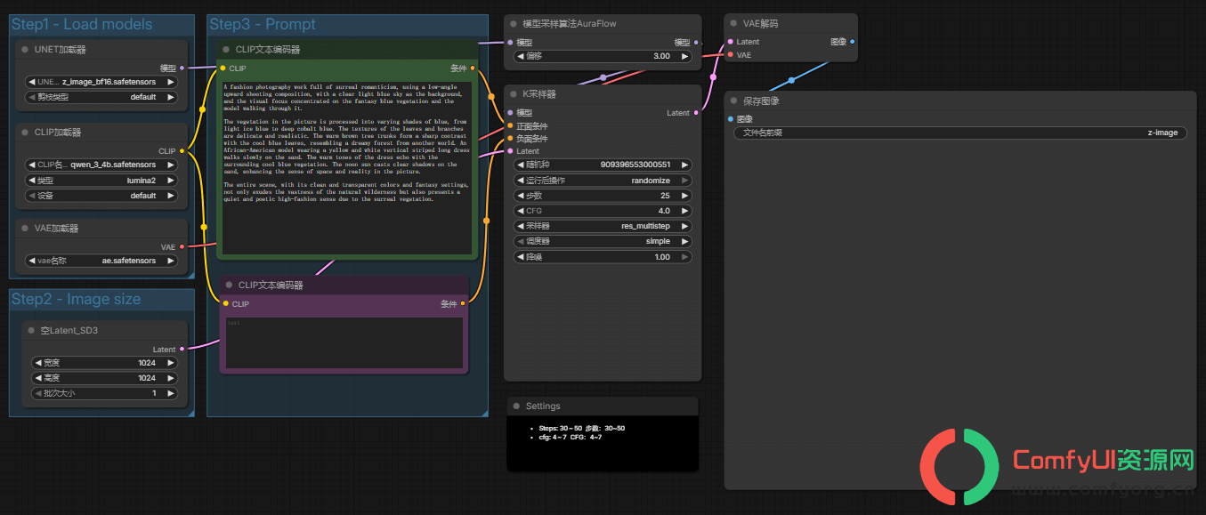
Task: Collapse the 空Latent_SD3 node via its header dot
Action: (x=30, y=331)
